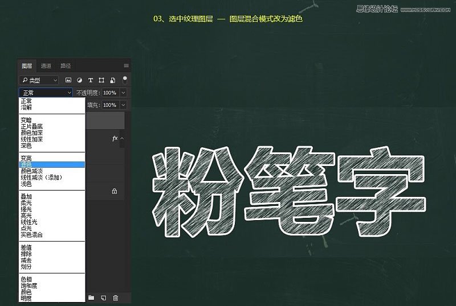456x306 pixels.
Task: Click the fx layer effects indicator
Action: (x=115, y=138)
